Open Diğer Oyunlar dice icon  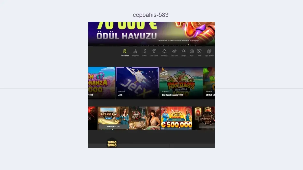coord(209,53)
